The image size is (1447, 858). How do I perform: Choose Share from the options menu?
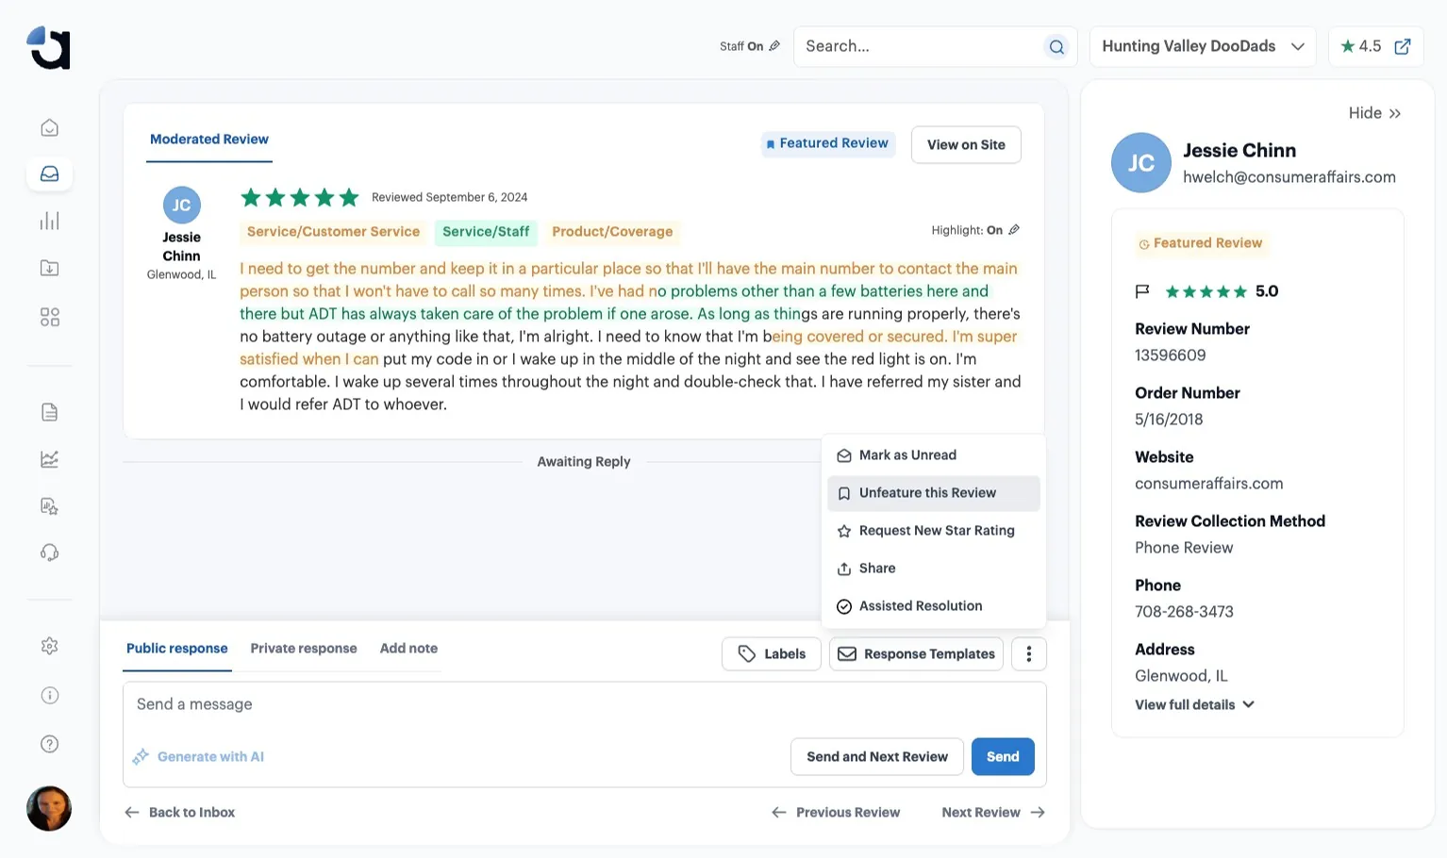click(934, 569)
